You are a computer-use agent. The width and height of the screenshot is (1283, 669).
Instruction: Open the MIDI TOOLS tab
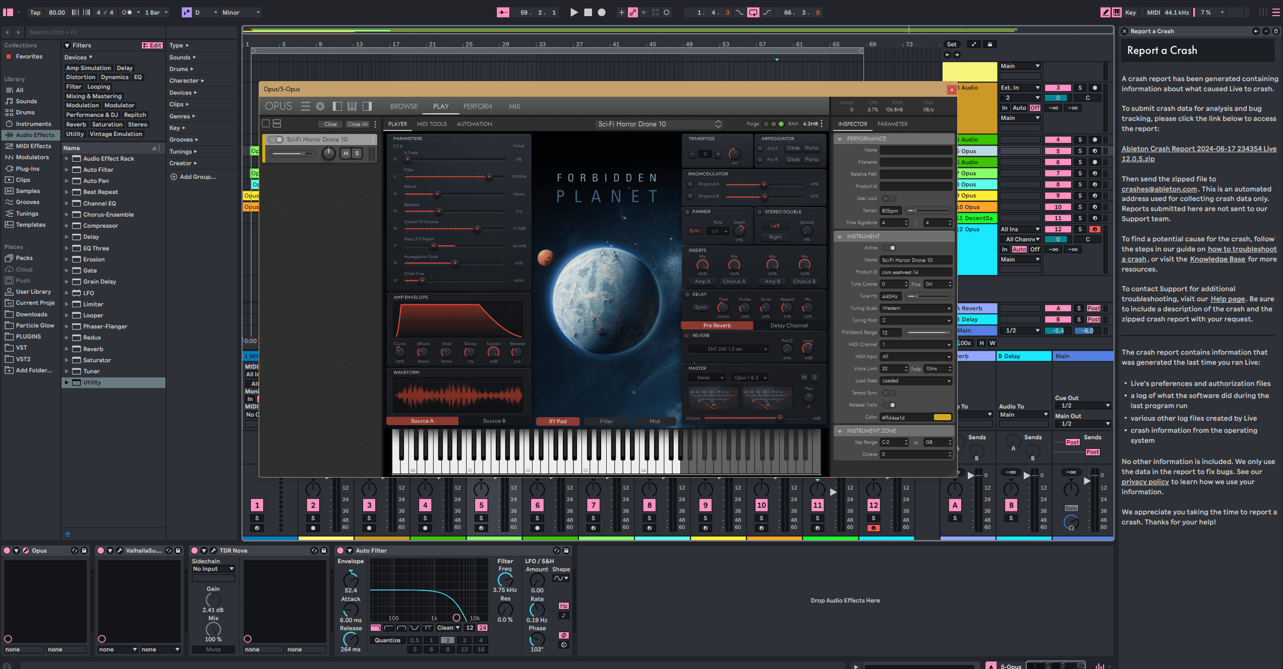coord(432,124)
